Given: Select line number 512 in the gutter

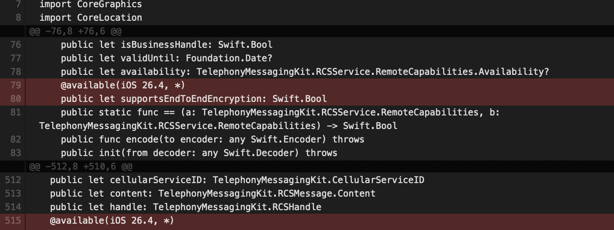Looking at the screenshot, I should 13,180.
